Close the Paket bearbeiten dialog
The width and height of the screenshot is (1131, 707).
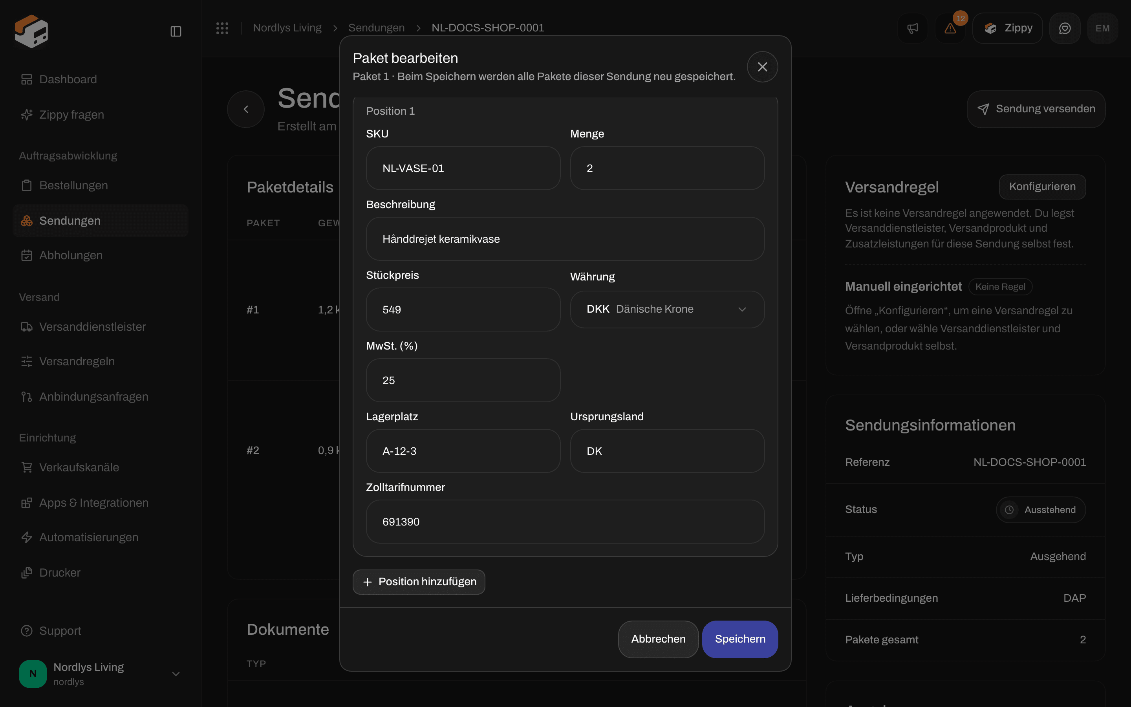[x=762, y=67]
